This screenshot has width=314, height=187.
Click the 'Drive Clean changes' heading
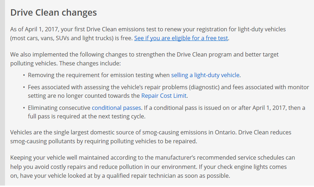[54, 12]
